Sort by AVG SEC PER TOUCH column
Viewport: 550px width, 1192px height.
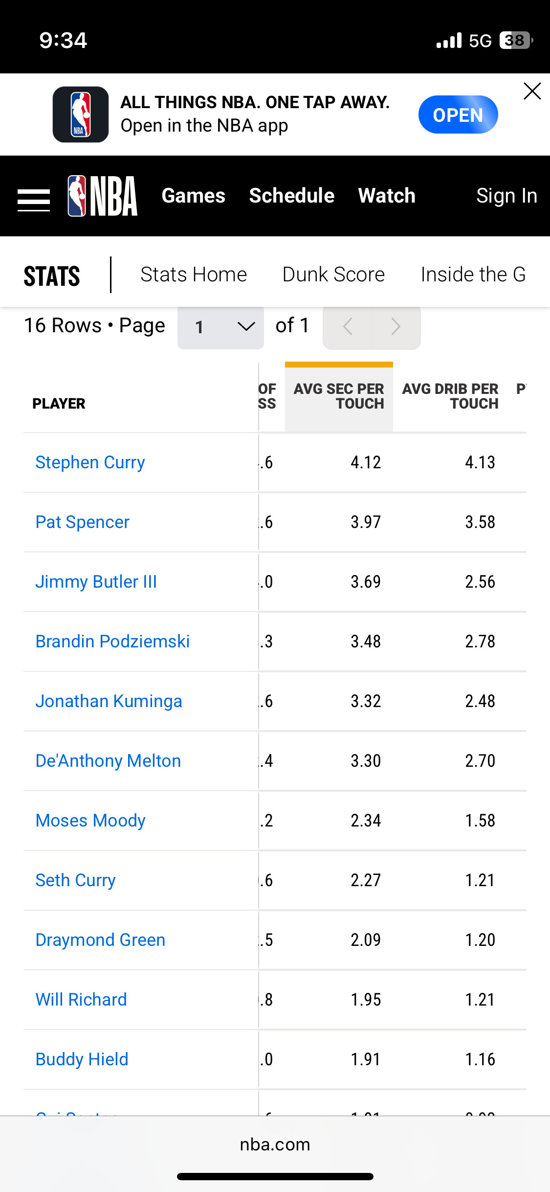339,396
